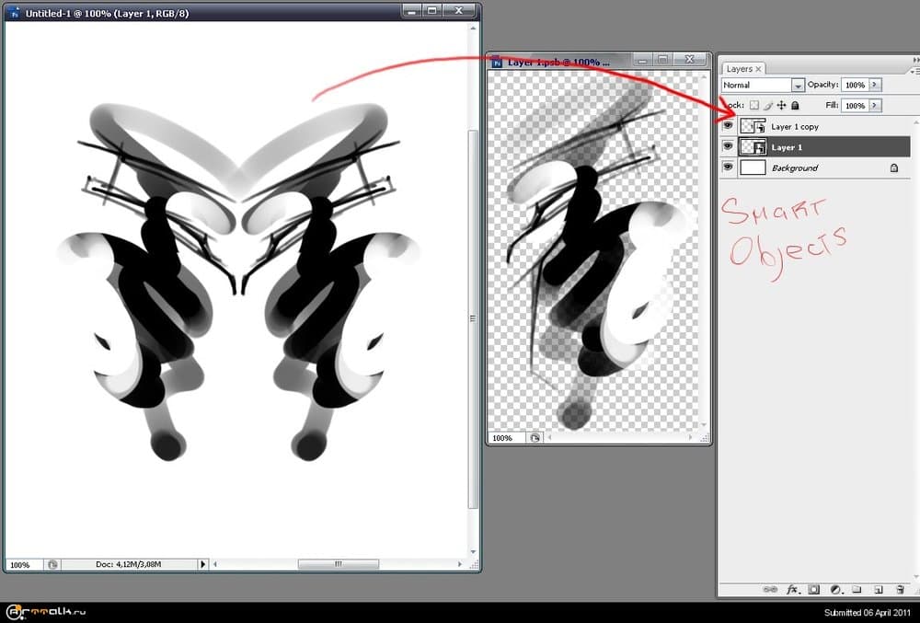Add a layer mask
The height and width of the screenshot is (623, 920).
[x=814, y=589]
